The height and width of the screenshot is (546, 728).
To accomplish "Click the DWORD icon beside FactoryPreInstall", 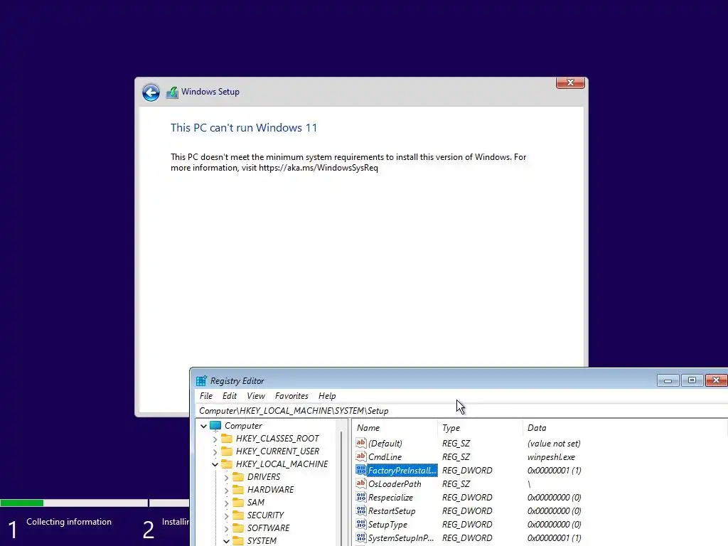I will (x=360, y=470).
